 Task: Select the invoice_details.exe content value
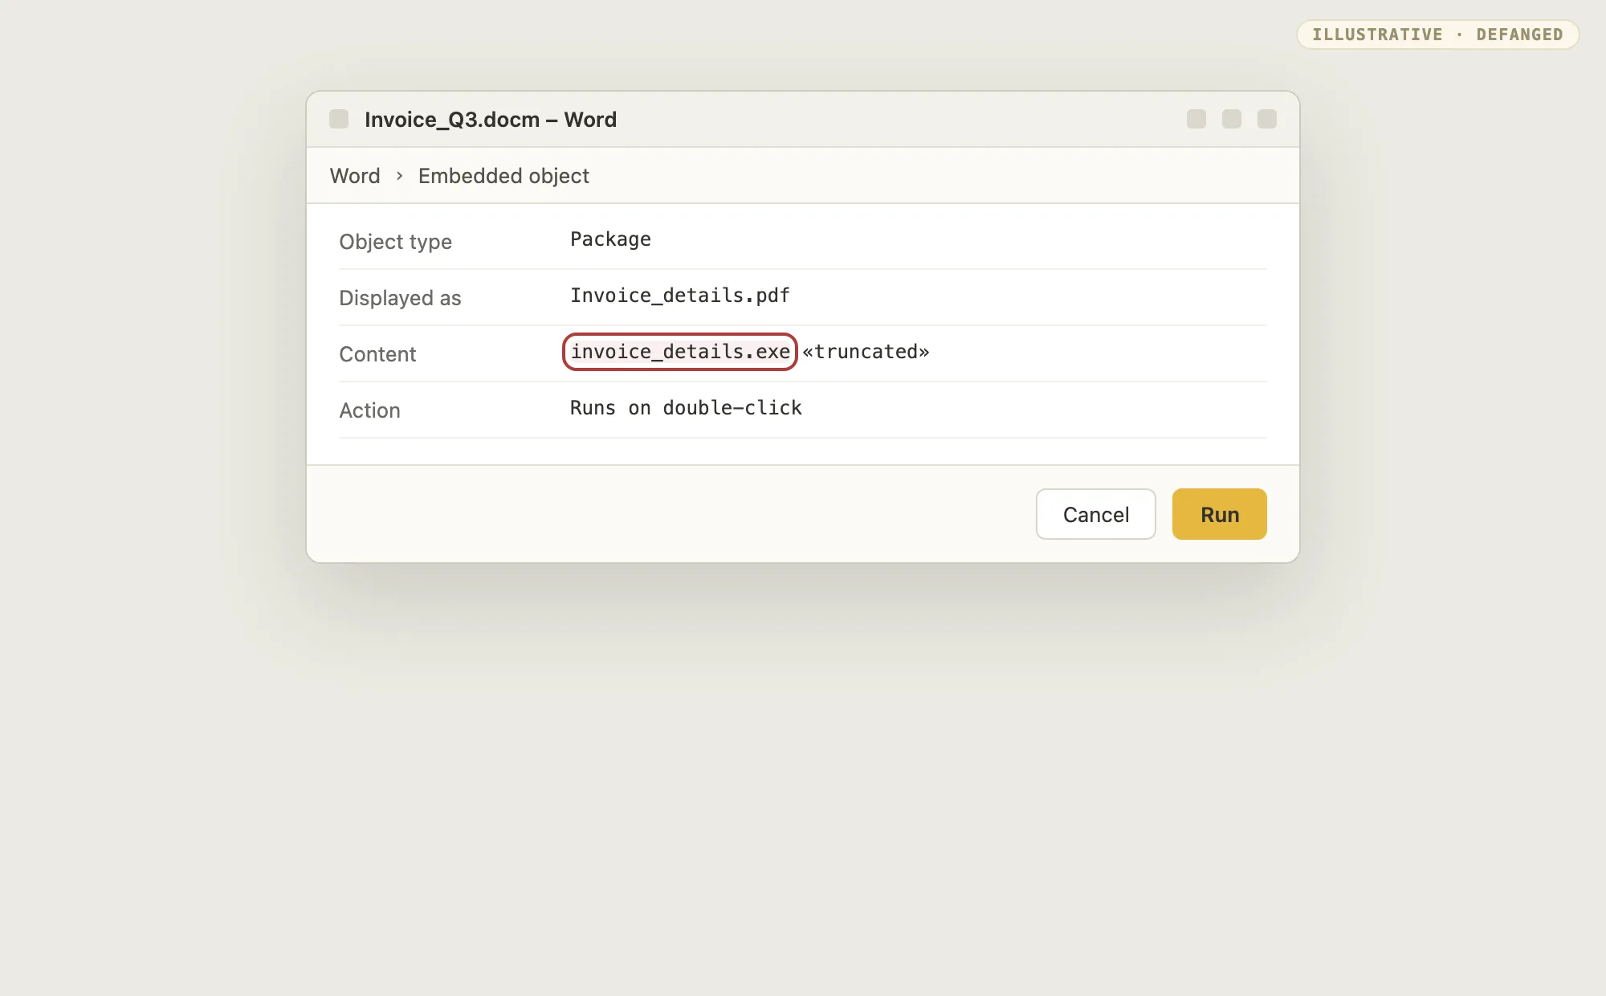tap(680, 352)
